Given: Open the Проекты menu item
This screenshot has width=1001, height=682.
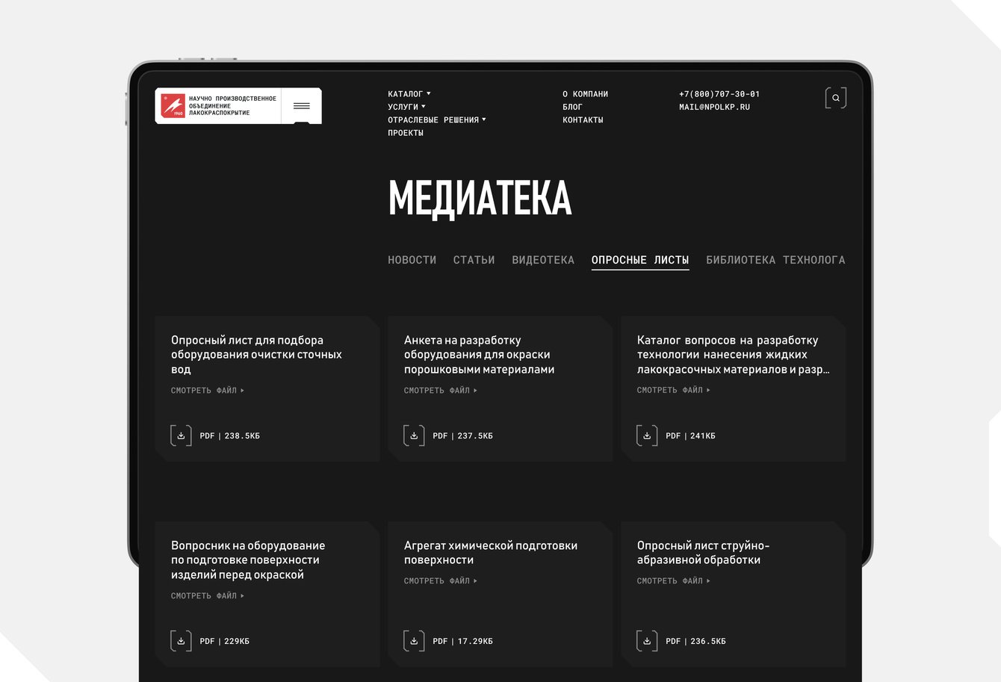Looking at the screenshot, I should [406, 133].
